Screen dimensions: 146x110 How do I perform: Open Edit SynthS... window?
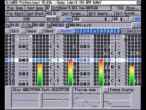tap(127, 13)
